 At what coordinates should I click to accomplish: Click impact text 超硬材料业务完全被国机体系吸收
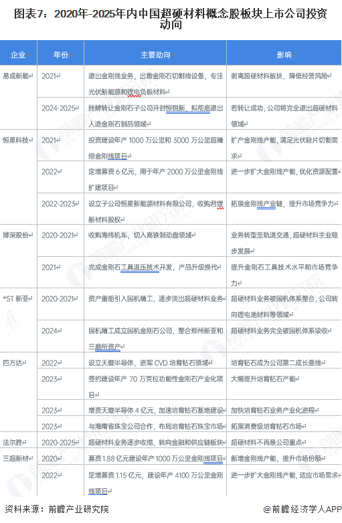[280, 331]
